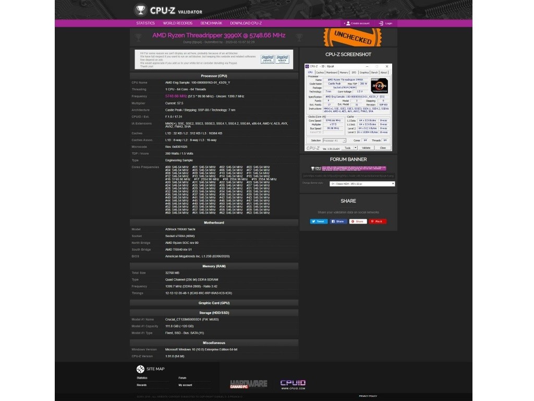Share validation via Tweet button
534x401 pixels.
[x=319, y=221]
